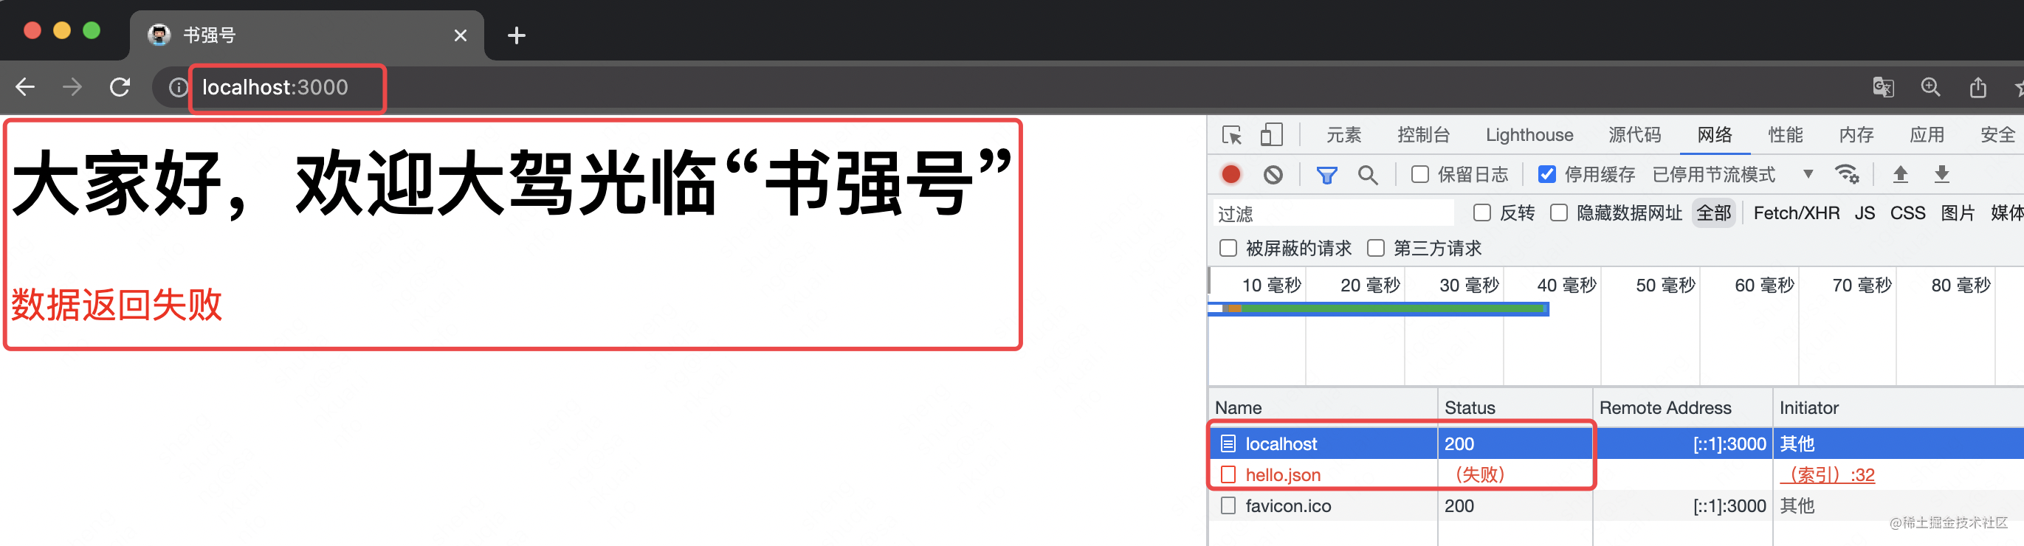Click the 数据返回失败 error text
Image resolution: width=2024 pixels, height=546 pixels.
tap(117, 305)
